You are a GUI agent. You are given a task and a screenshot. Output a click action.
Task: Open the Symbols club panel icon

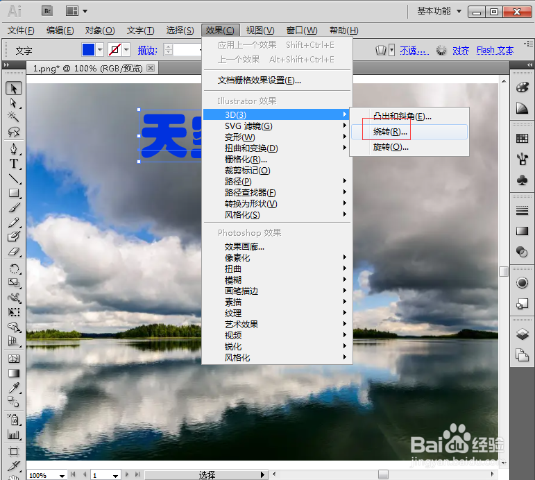[x=522, y=180]
